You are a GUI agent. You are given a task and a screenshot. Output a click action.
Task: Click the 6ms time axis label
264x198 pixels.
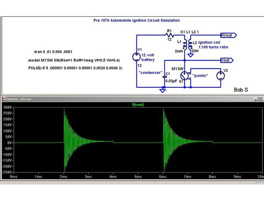pyautogui.click(x=163, y=177)
